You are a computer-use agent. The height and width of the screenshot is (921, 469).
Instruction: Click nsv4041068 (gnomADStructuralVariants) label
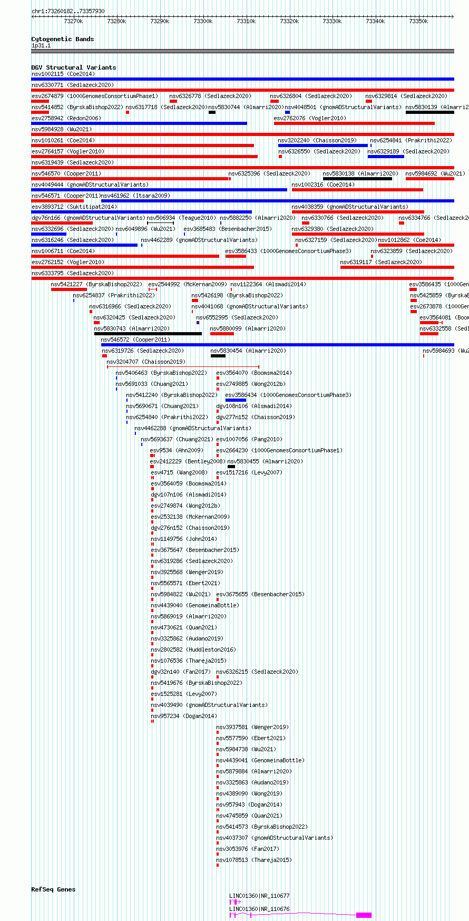[250, 306]
